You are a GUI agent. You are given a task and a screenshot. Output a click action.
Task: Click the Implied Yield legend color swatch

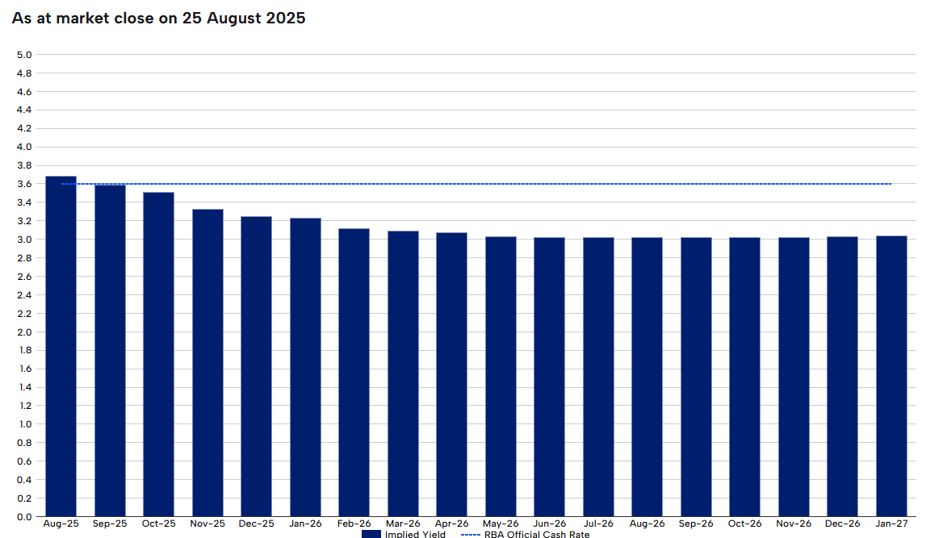[x=371, y=534]
